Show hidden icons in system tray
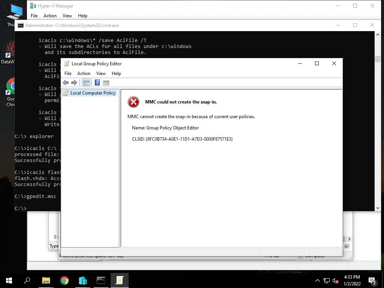Image resolution: width=384 pixels, height=288 pixels. click(x=317, y=280)
